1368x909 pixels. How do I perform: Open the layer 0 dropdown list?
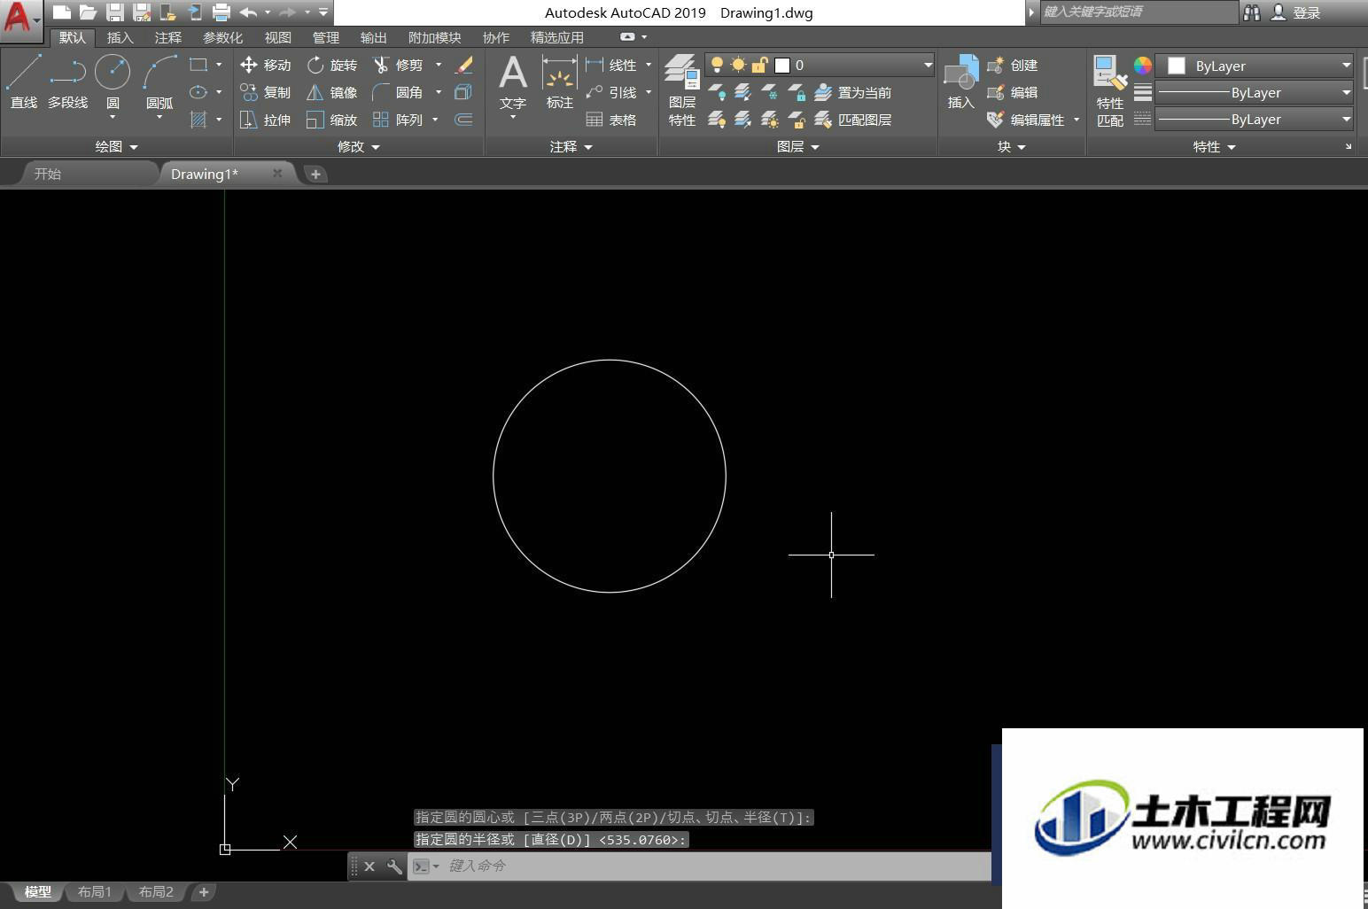pos(928,65)
